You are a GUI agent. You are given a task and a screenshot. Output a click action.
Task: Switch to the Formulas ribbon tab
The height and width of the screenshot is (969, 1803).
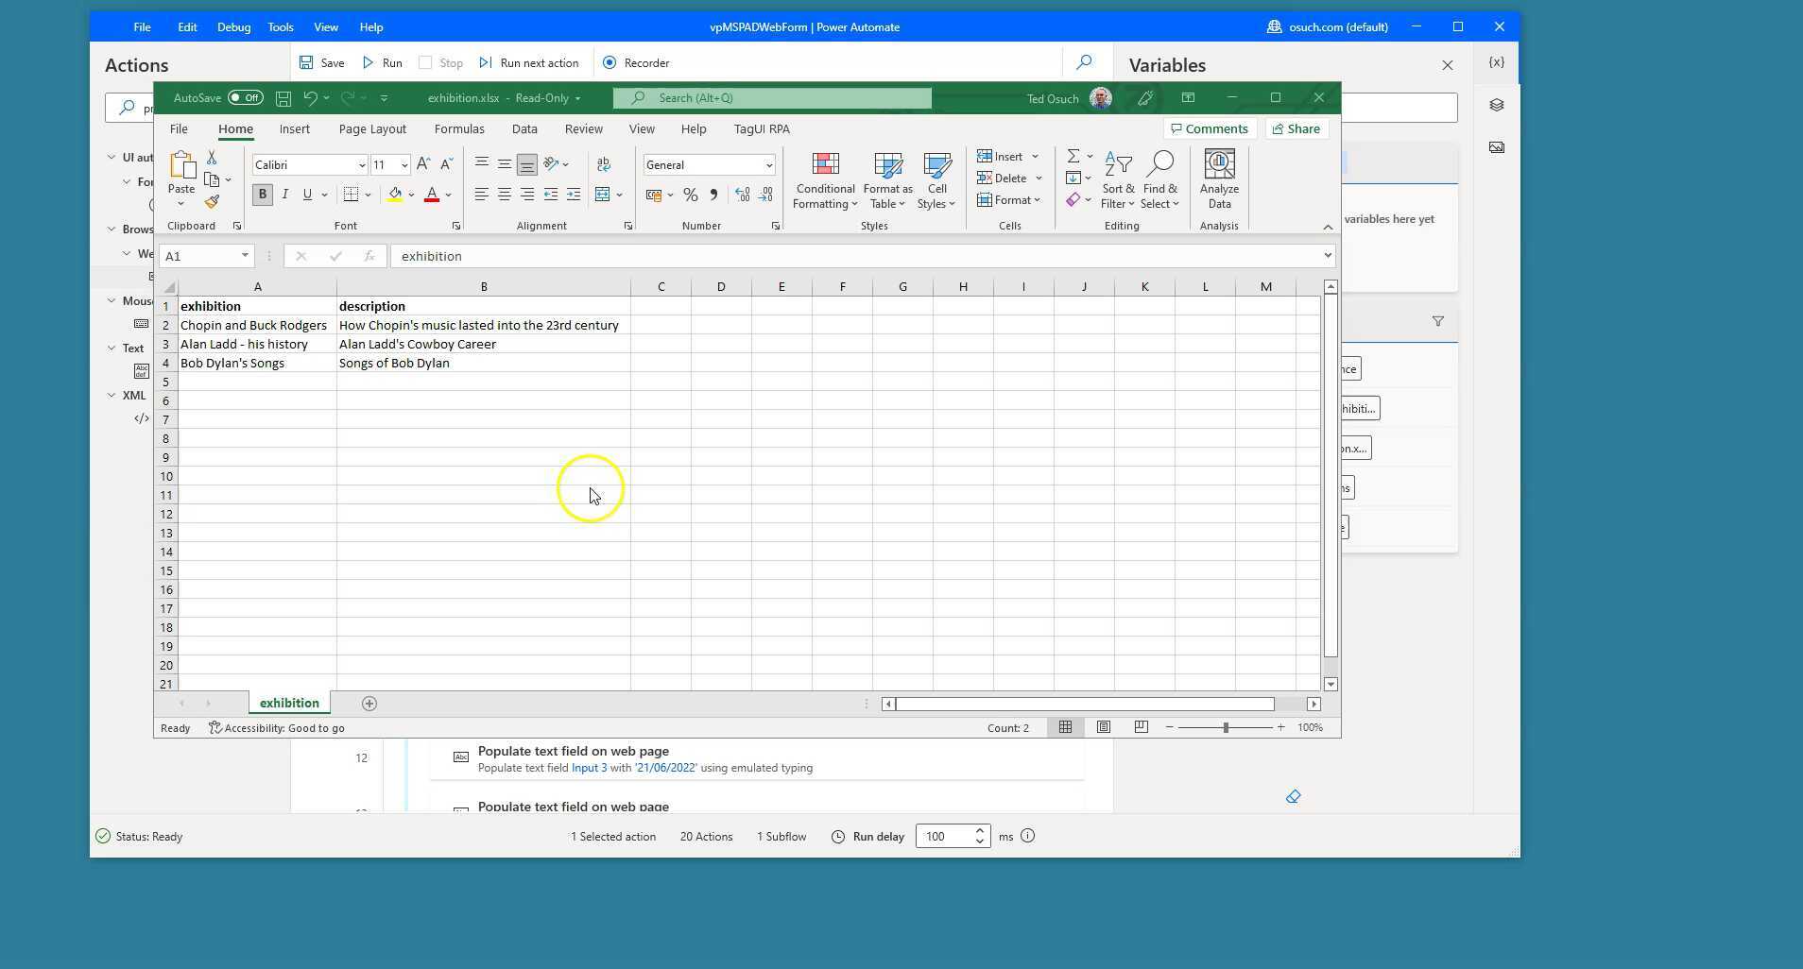(460, 129)
